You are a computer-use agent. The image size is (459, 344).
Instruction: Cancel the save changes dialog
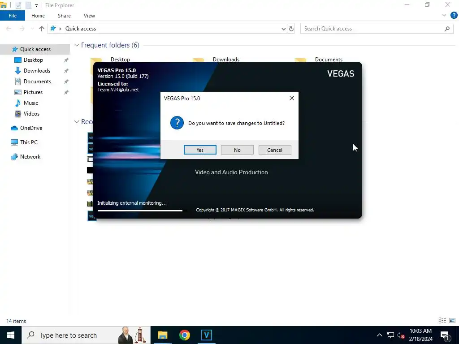(x=275, y=150)
